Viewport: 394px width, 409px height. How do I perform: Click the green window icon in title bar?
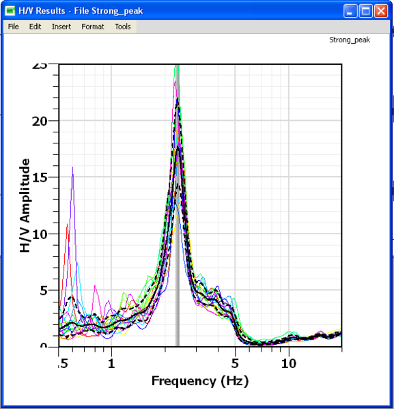tap(10, 11)
